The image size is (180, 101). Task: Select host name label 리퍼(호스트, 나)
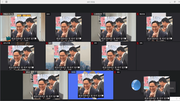tap(8, 14)
